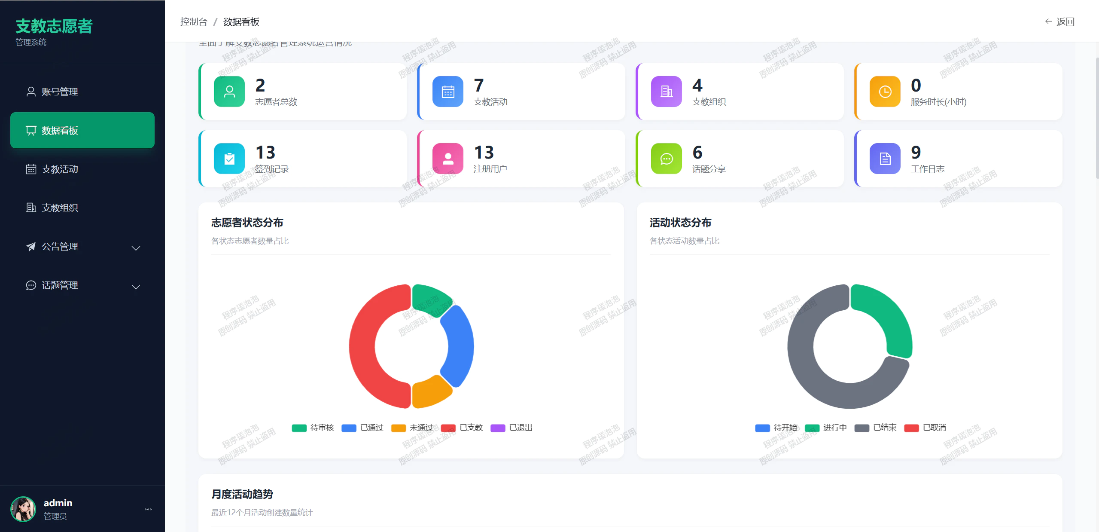Expand the 话题管理 submenu chevron
This screenshot has height=532, width=1099.
pyautogui.click(x=136, y=287)
